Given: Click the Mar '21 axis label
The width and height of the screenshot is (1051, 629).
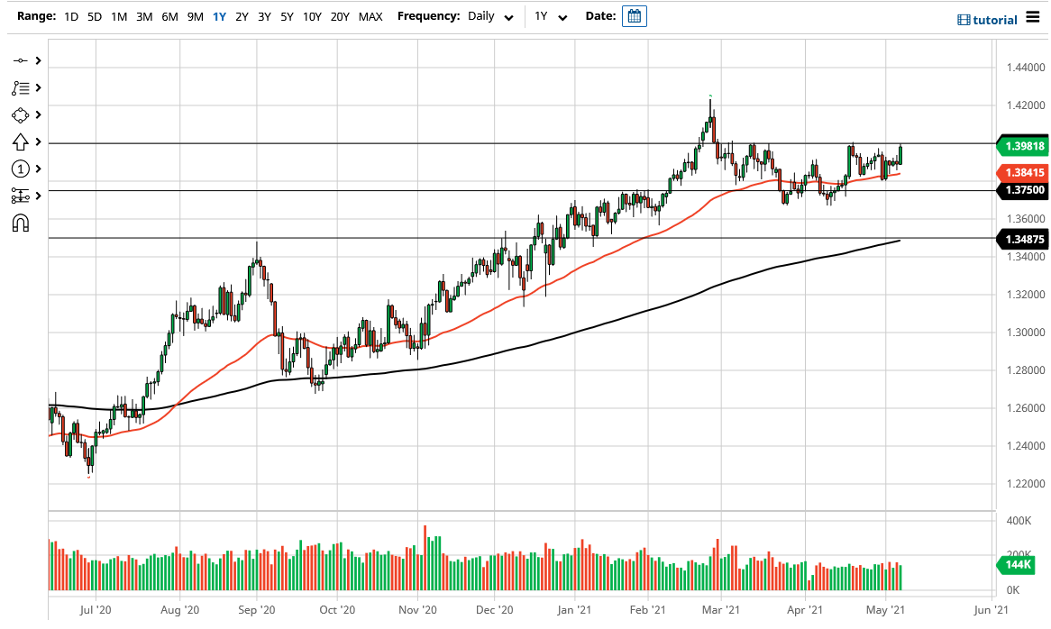Looking at the screenshot, I should coord(720,609).
